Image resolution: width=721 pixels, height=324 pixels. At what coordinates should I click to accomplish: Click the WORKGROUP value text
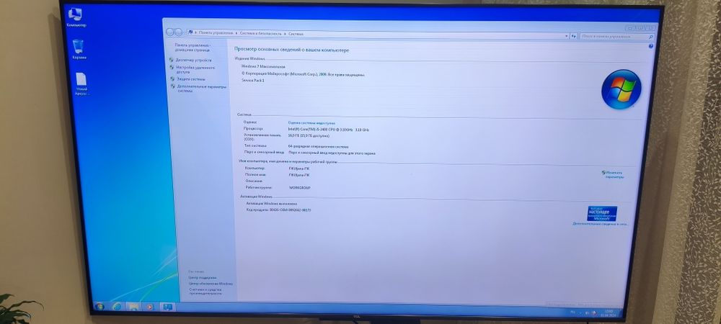click(300, 188)
